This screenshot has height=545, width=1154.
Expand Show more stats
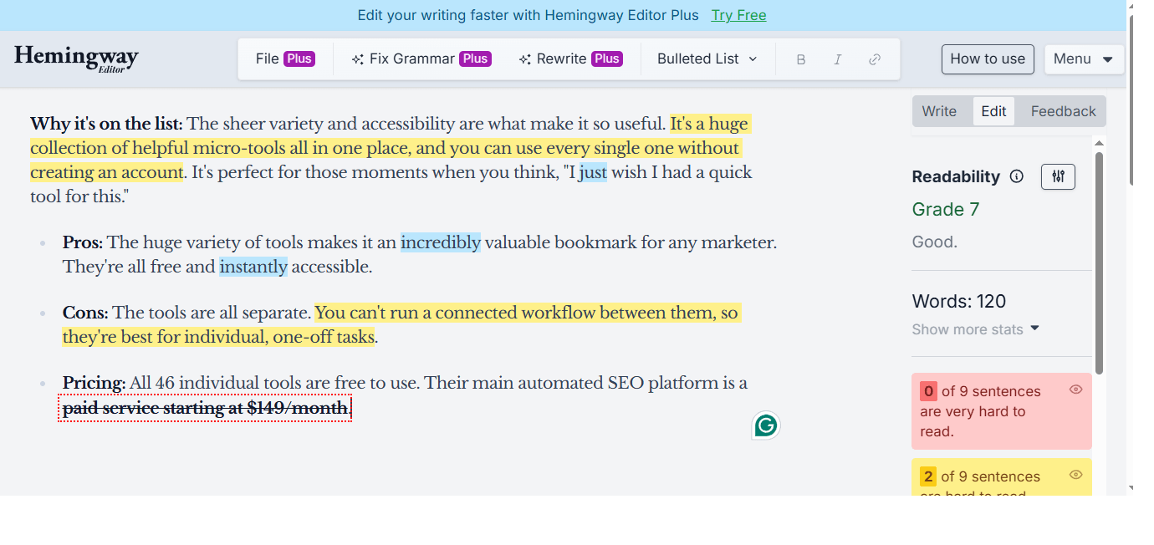pyautogui.click(x=975, y=329)
